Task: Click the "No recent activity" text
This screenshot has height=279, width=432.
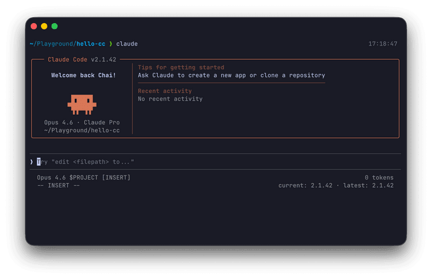Action: pos(170,99)
